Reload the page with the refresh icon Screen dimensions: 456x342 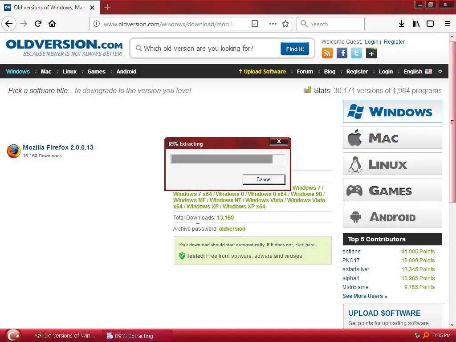point(38,24)
